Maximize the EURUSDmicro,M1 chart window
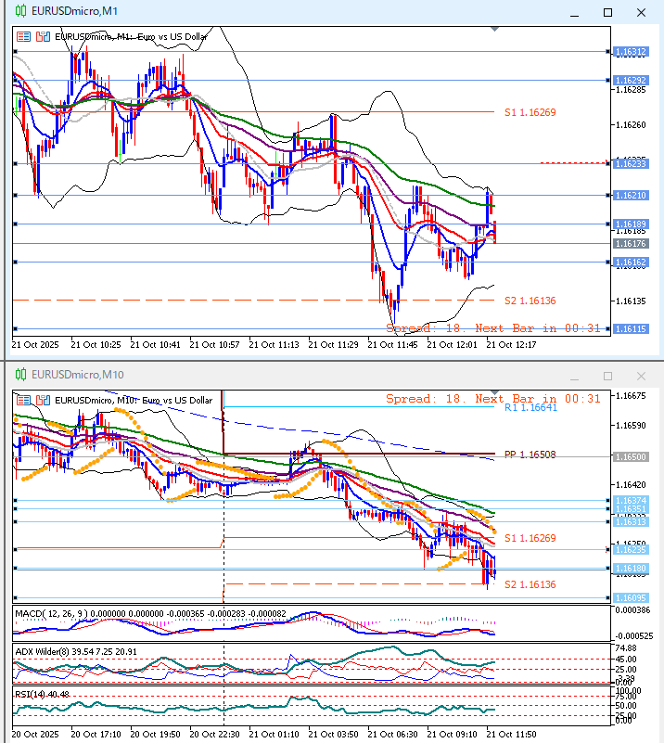 point(607,13)
